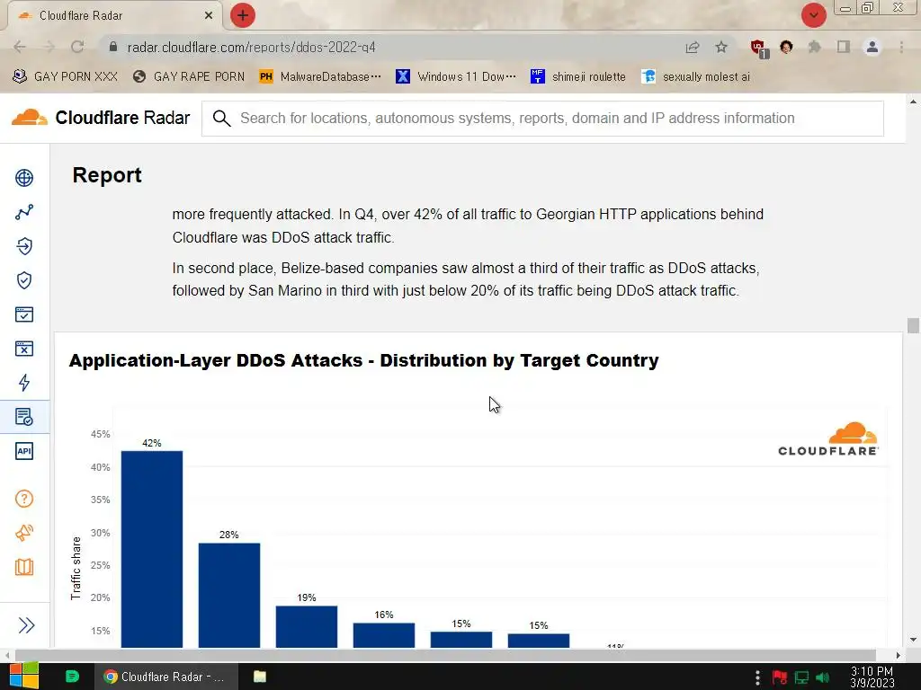Open the red tab search dropdown button
Viewport: 921px width, 690px height.
point(813,15)
